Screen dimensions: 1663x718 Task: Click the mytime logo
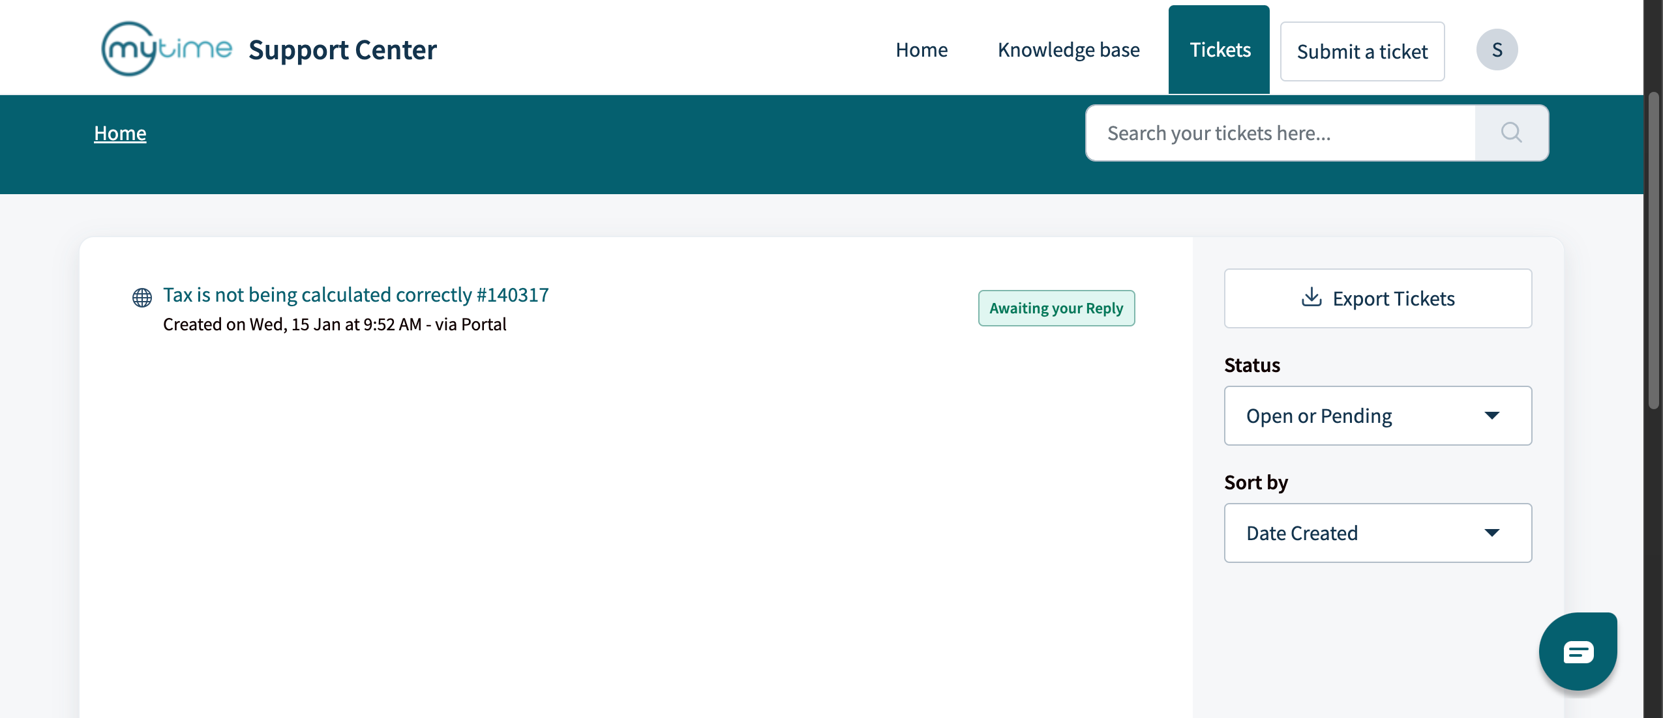(166, 49)
